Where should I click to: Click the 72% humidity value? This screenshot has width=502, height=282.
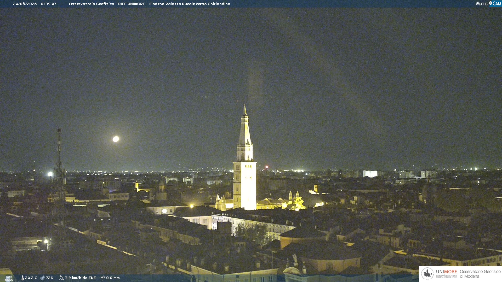click(x=50, y=278)
